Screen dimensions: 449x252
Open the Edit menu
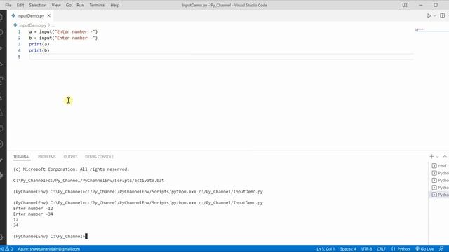click(x=20, y=5)
